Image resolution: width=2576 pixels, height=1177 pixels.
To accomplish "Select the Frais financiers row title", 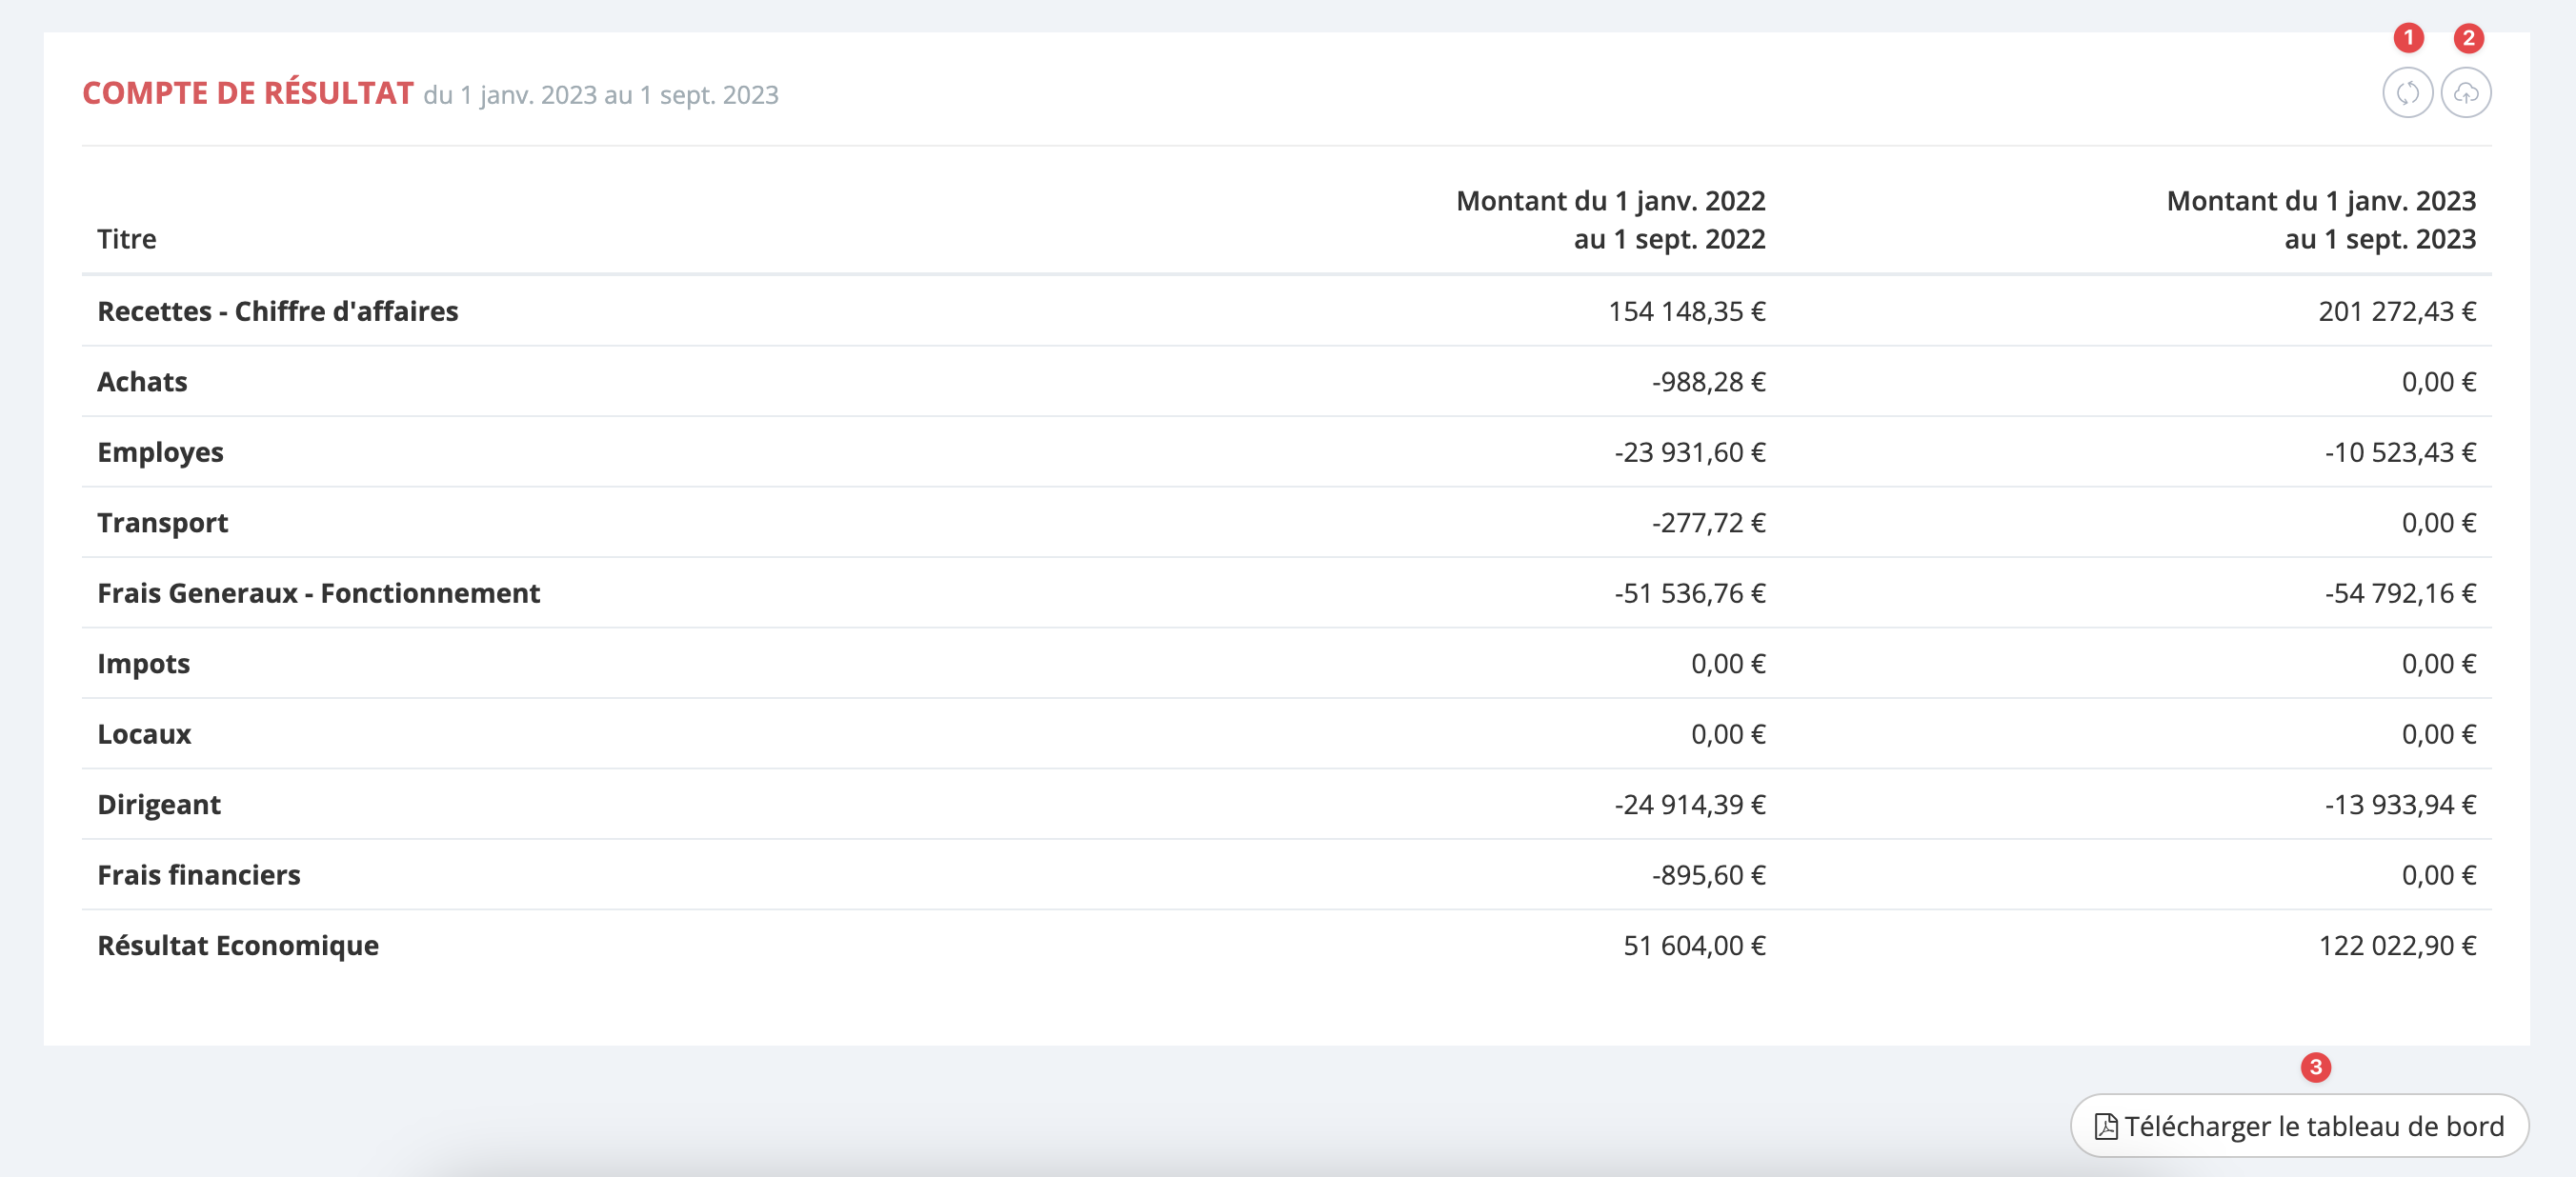I will 198,875.
